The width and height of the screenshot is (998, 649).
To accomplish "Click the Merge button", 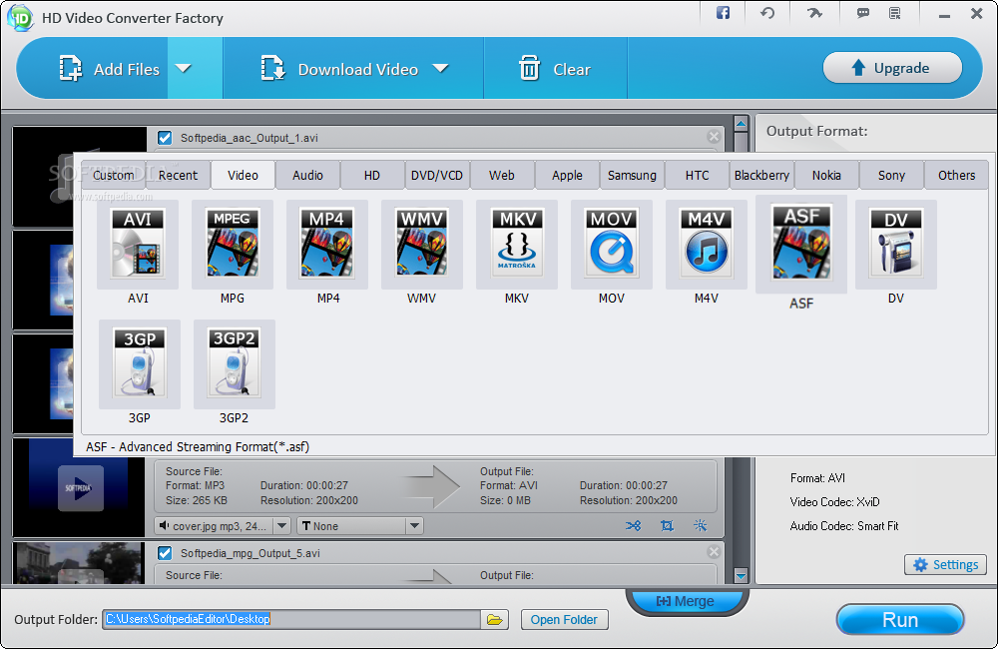I will [687, 601].
